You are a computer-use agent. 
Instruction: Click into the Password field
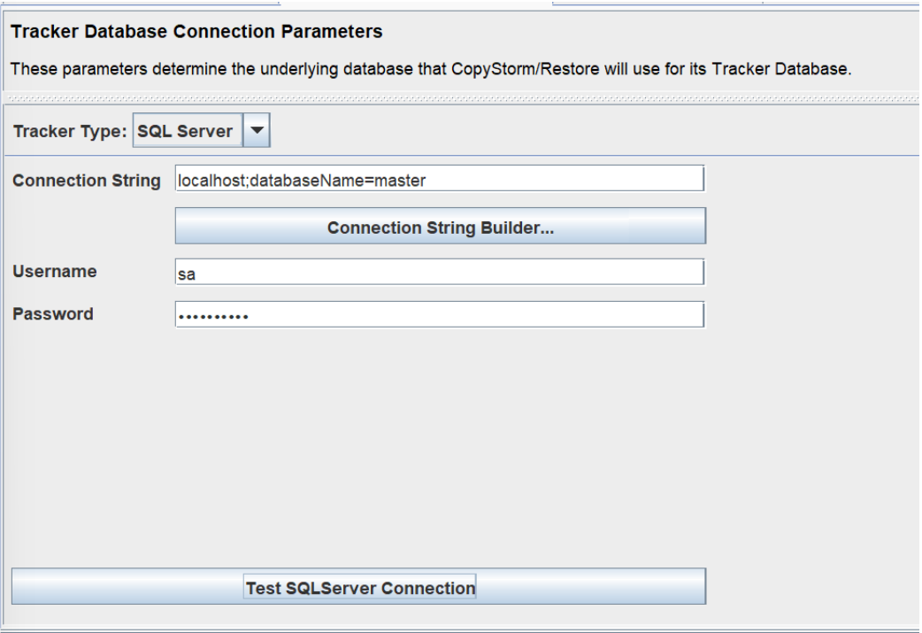[439, 314]
